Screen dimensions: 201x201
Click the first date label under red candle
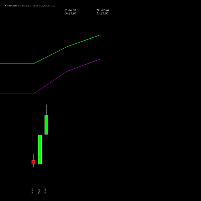click(x=33, y=191)
